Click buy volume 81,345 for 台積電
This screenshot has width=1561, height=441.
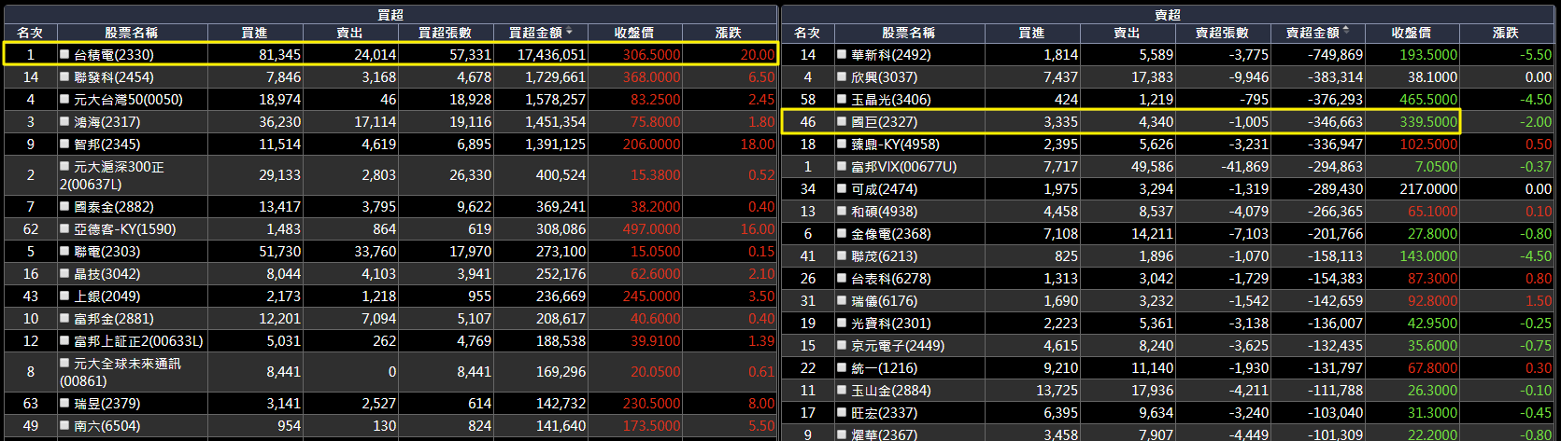coord(280,55)
